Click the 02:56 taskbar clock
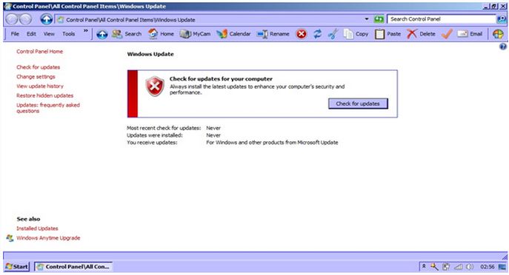The image size is (509, 275). [488, 267]
